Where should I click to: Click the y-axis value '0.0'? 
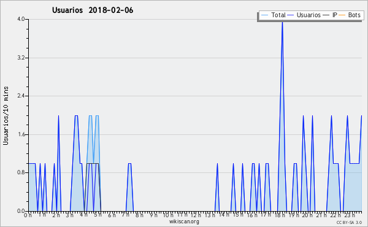21,211
